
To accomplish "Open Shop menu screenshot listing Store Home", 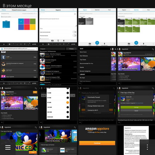I will (x=97, y=66).
